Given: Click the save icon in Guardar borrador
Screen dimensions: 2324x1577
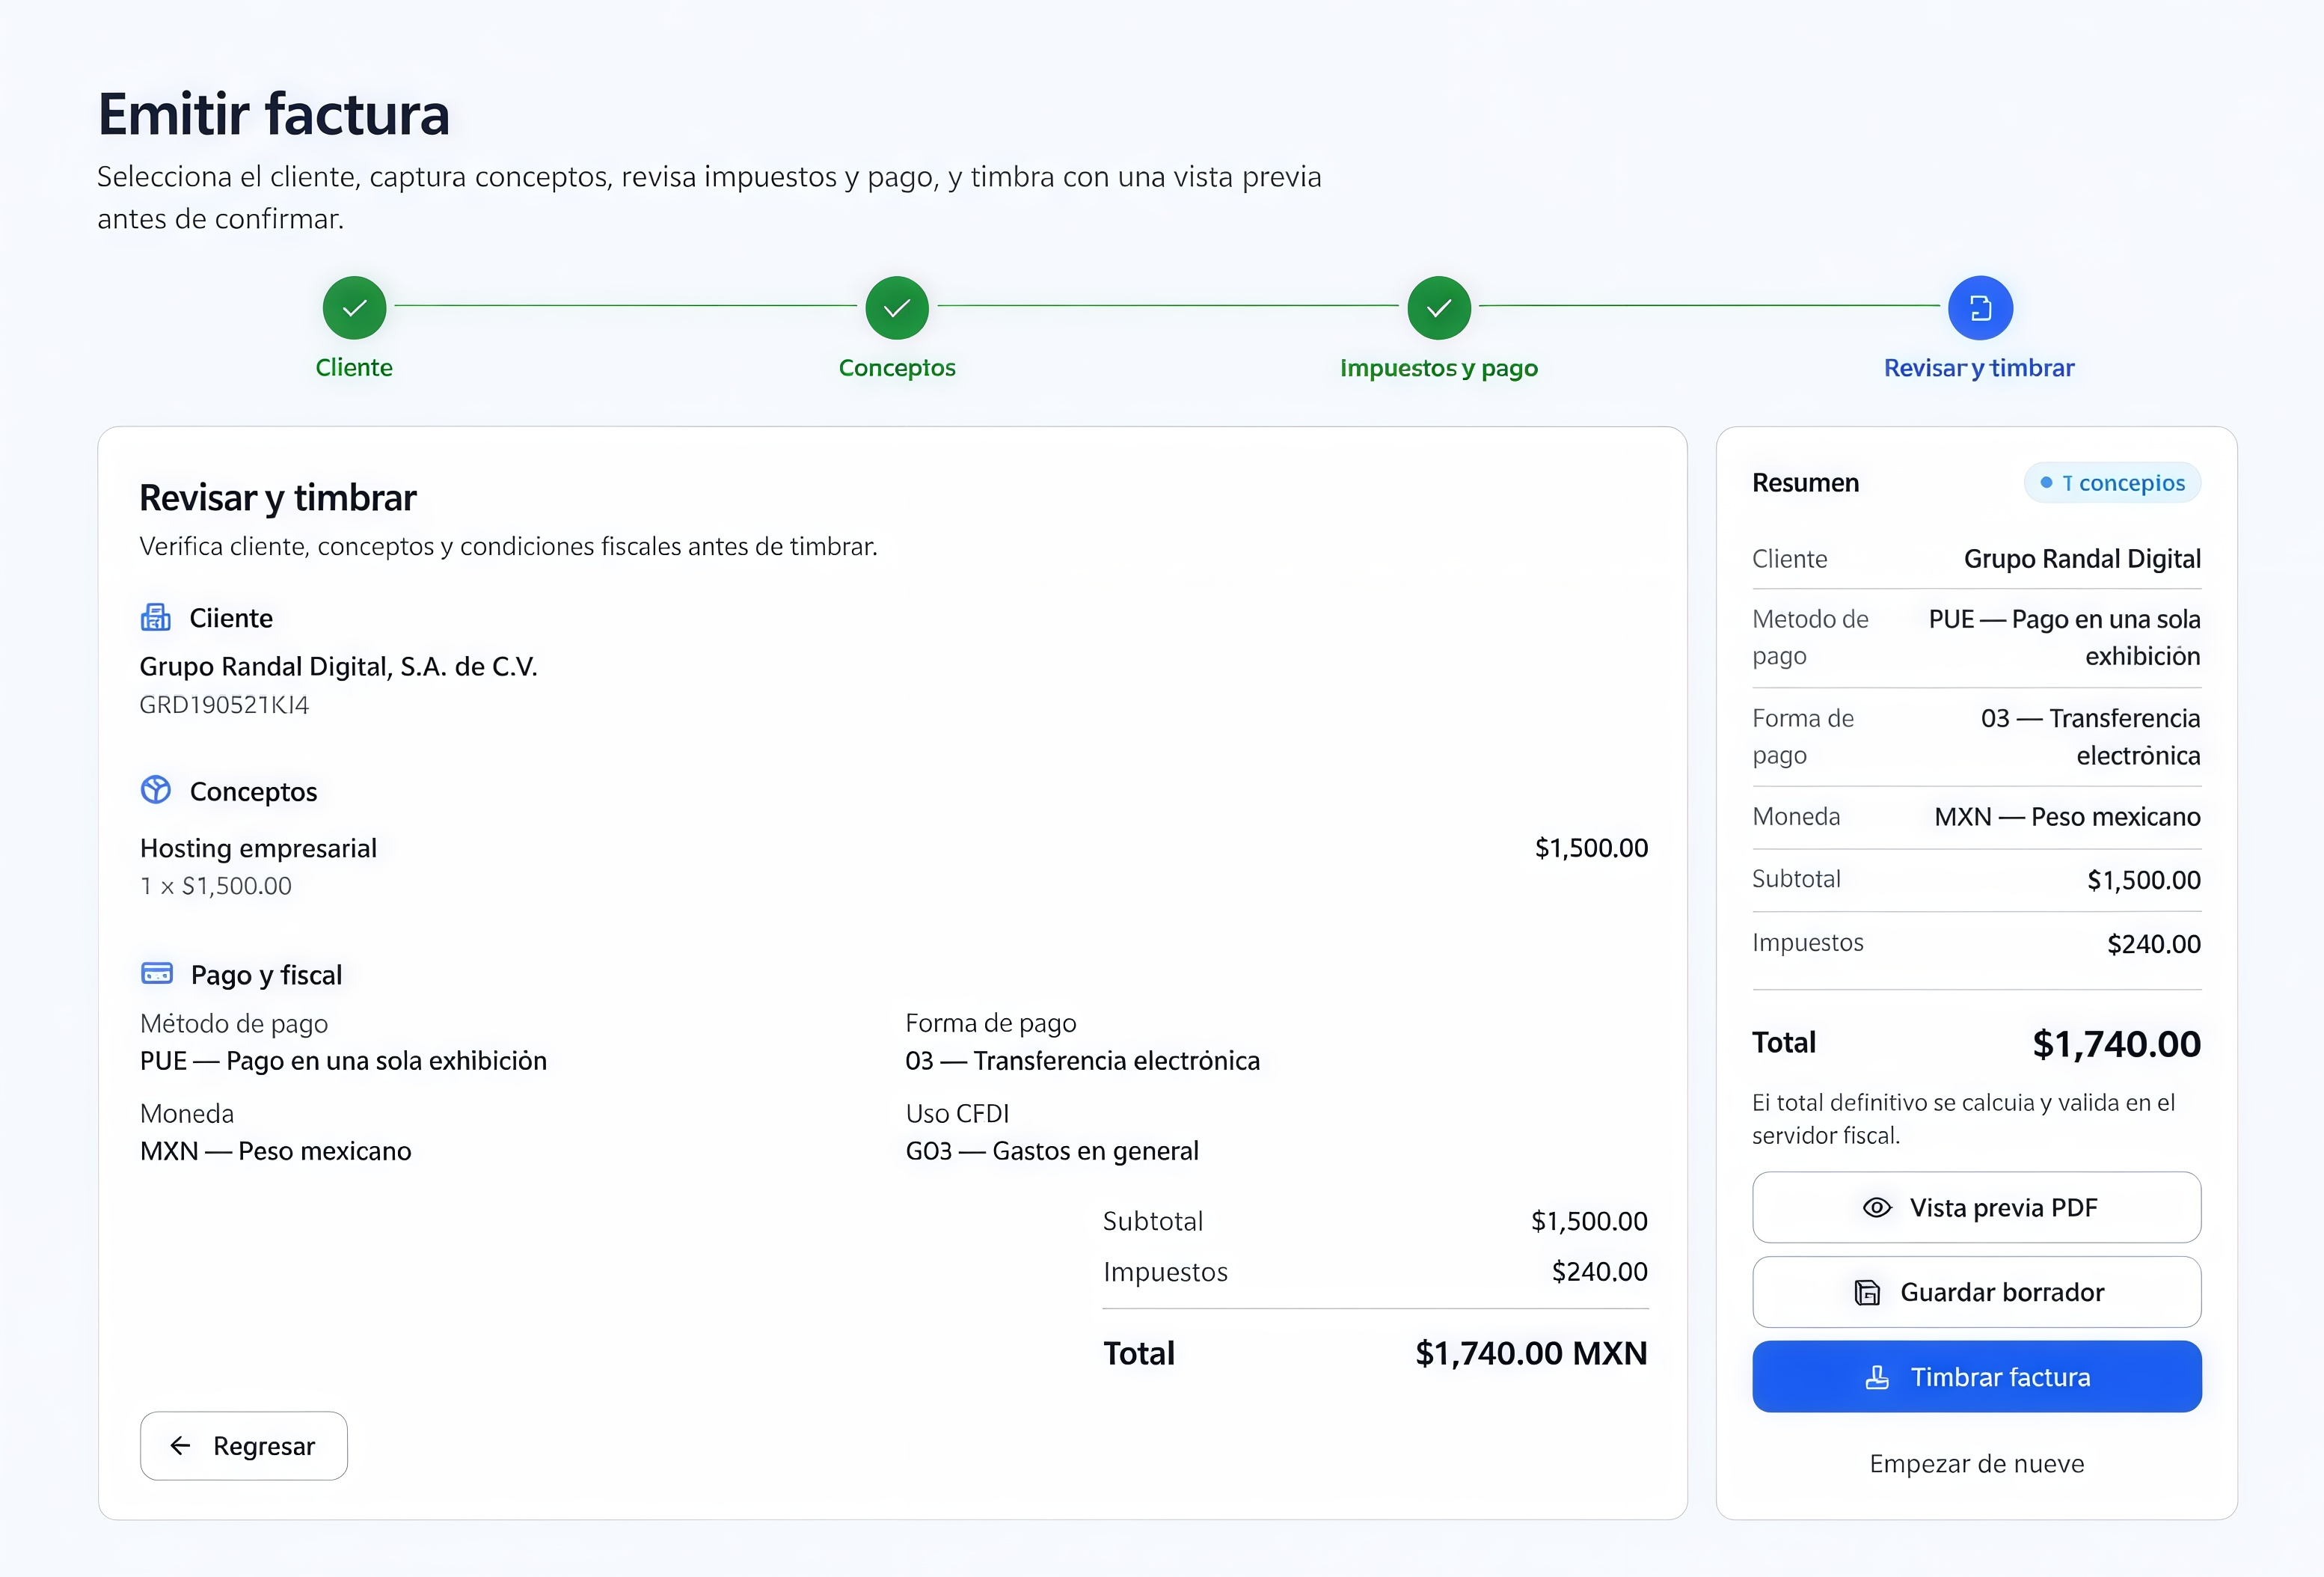Looking at the screenshot, I should tap(1867, 1292).
